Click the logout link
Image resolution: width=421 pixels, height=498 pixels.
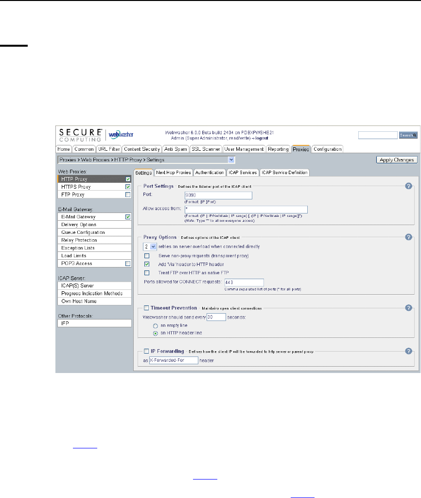click(x=262, y=138)
